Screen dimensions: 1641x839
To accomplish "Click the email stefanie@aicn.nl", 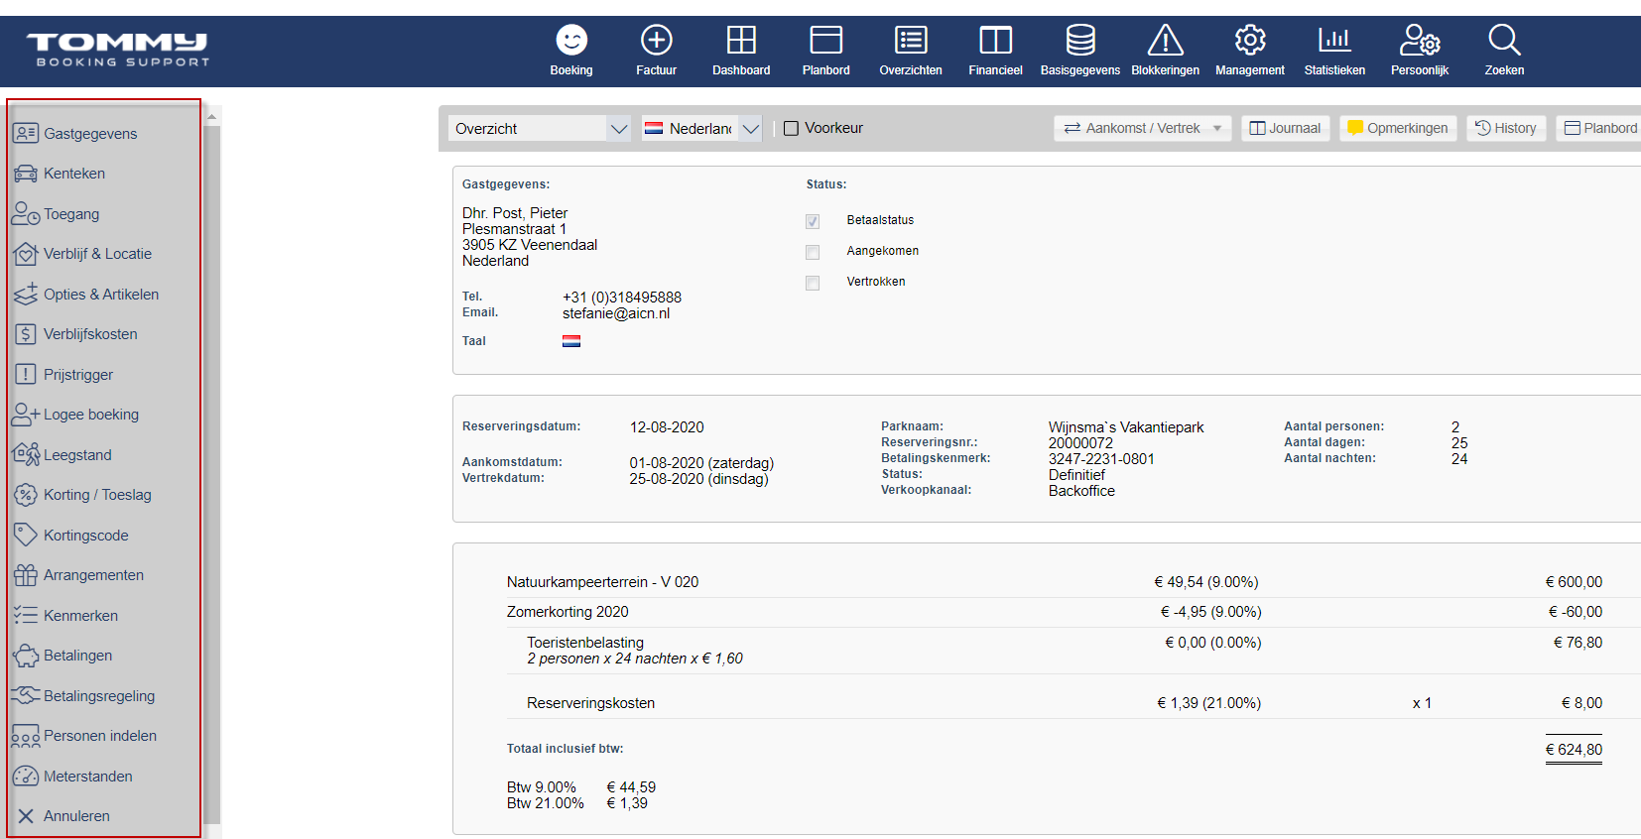I will (616, 313).
